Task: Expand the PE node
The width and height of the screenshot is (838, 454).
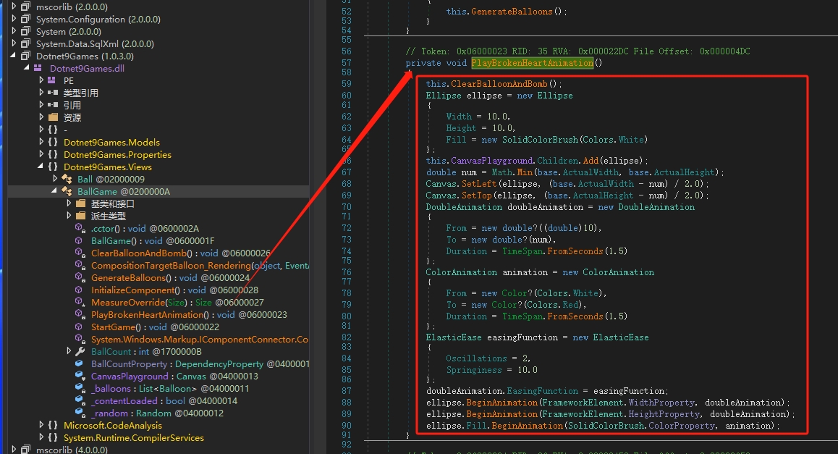Action: pyautogui.click(x=41, y=80)
